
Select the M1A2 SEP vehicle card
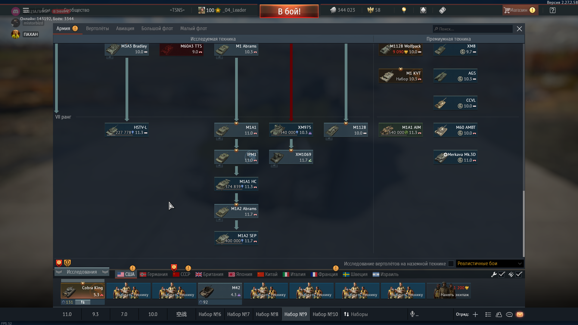236,238
